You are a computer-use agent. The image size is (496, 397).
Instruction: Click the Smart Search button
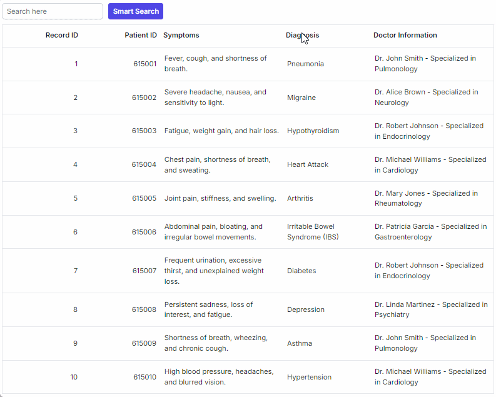tap(136, 11)
